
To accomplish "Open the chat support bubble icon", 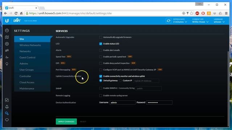I will [7, 120].
